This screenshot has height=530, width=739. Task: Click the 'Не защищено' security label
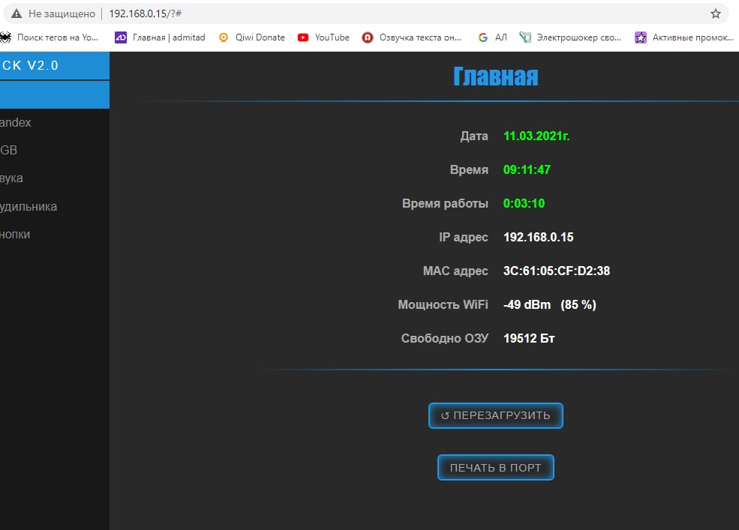[62, 13]
